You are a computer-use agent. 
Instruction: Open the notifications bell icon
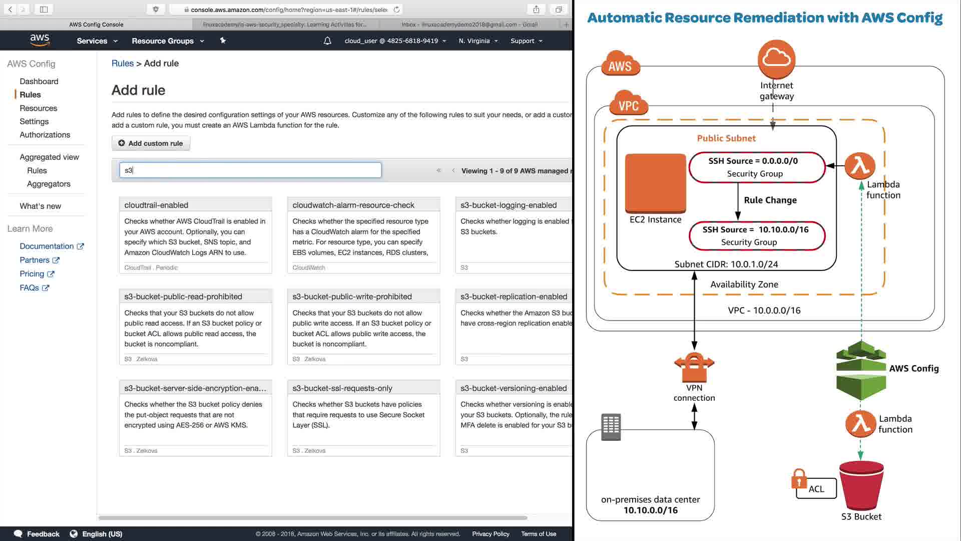[327, 41]
